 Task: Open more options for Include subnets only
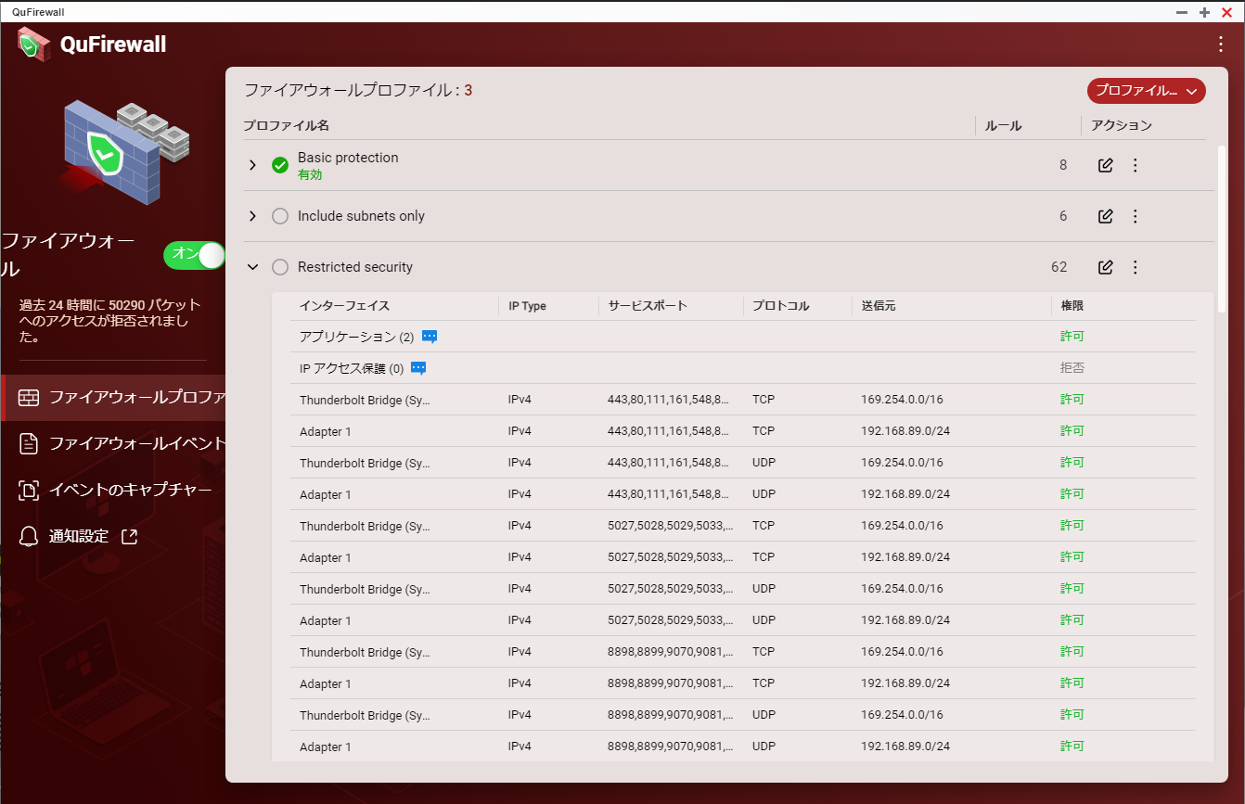pyautogui.click(x=1135, y=216)
